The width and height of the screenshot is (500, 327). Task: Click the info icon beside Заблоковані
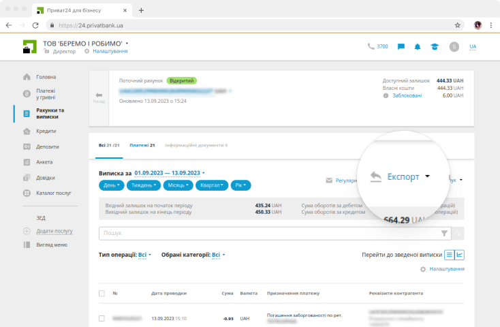[x=386, y=95]
